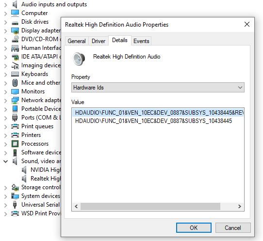Click the Display adapters icon

point(15,30)
